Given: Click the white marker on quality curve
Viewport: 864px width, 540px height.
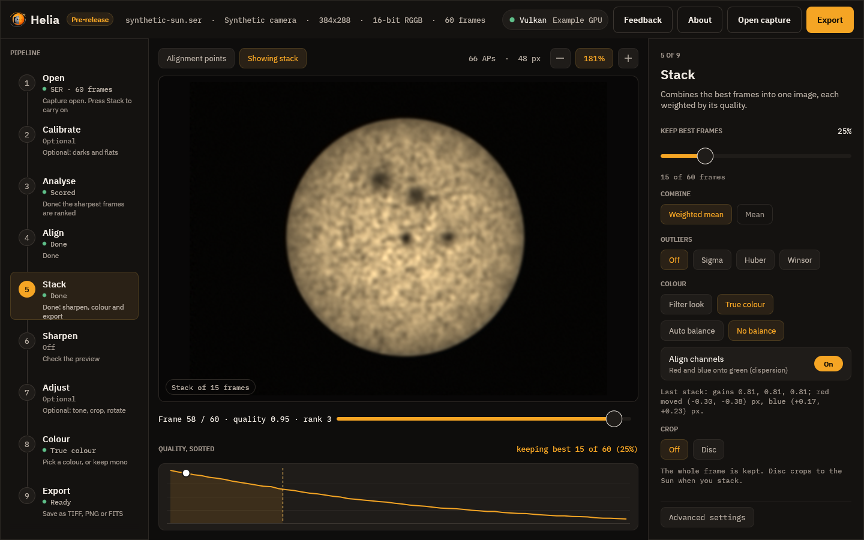Looking at the screenshot, I should coord(186,473).
